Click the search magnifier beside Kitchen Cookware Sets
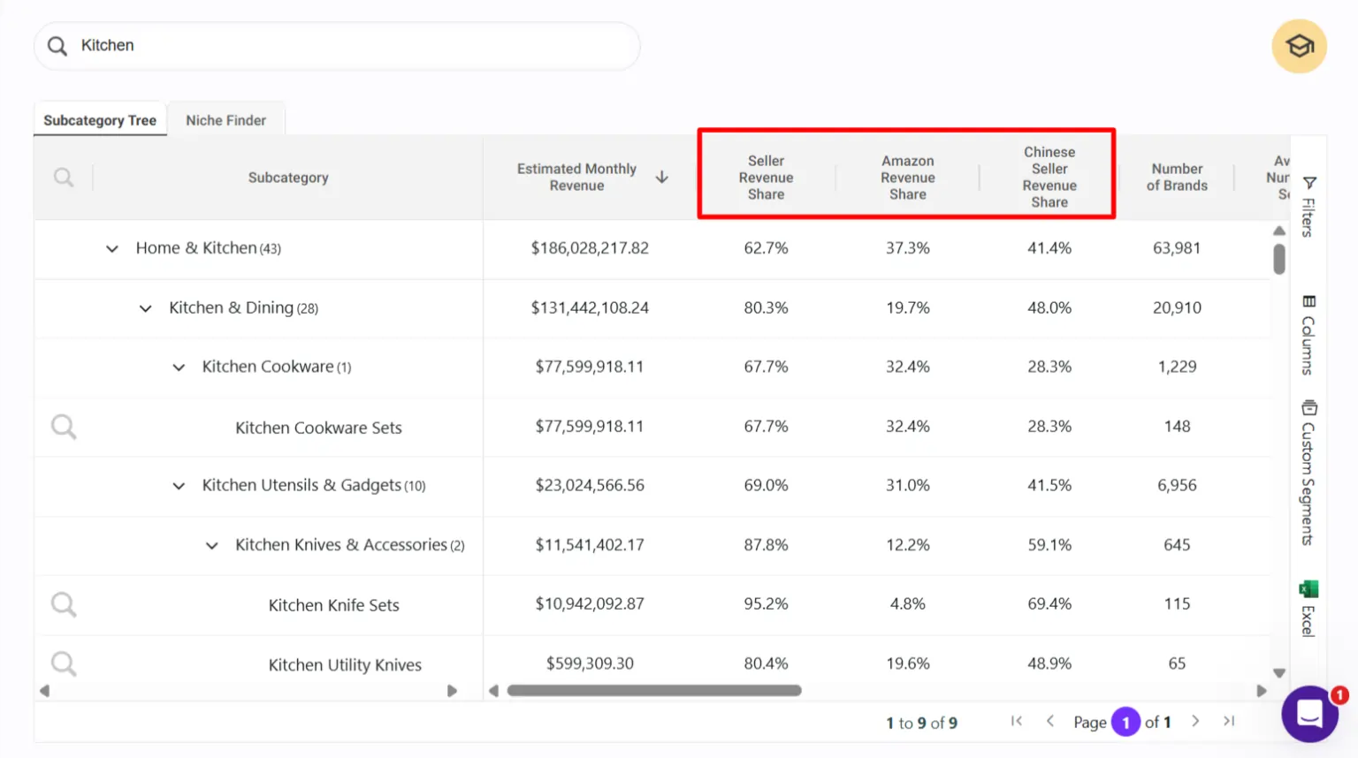Image resolution: width=1358 pixels, height=758 pixels. [x=63, y=427]
